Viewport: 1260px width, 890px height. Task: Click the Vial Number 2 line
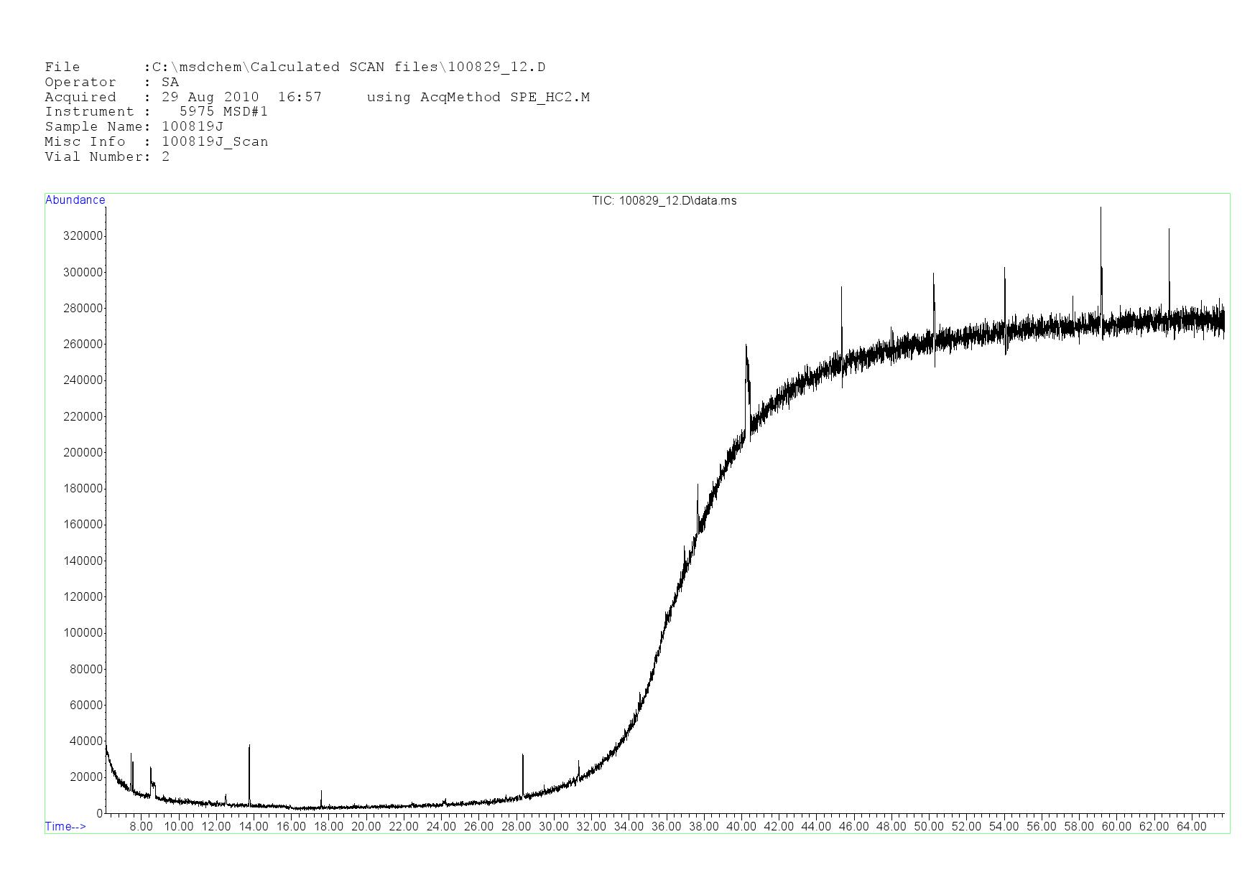107,157
